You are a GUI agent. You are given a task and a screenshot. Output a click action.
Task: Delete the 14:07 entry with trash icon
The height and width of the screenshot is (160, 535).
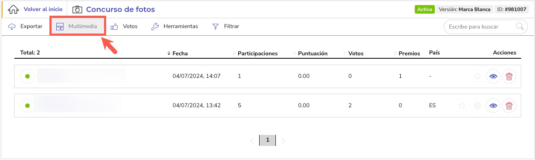509,77
